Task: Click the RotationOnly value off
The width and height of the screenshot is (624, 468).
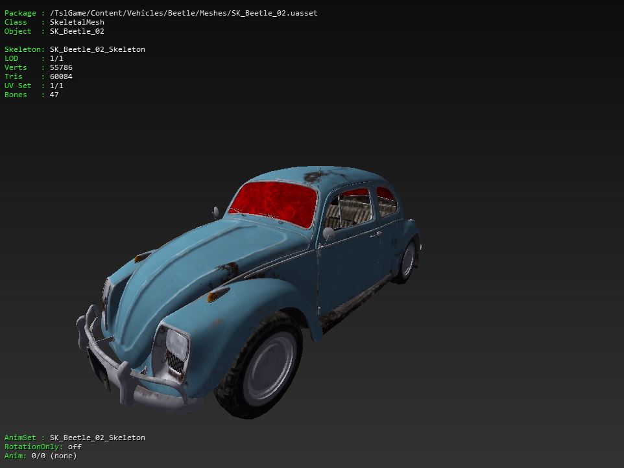Action: point(75,447)
